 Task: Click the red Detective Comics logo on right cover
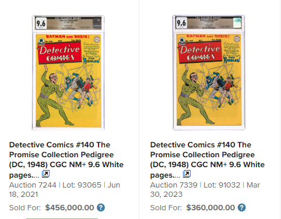coord(200,52)
